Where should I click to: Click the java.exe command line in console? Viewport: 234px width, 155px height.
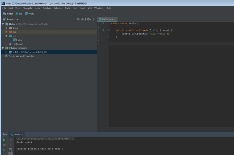45,139
